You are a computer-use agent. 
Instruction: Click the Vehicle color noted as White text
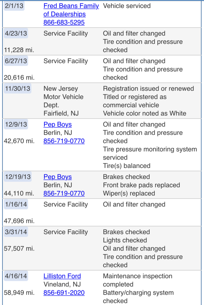pos(145,113)
